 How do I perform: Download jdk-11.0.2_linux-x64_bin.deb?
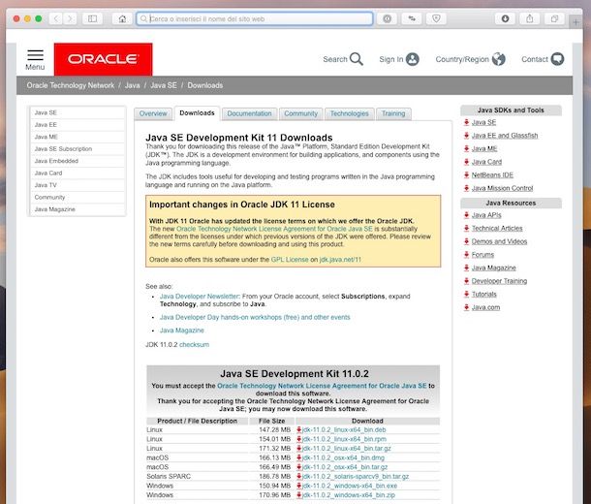tap(344, 429)
